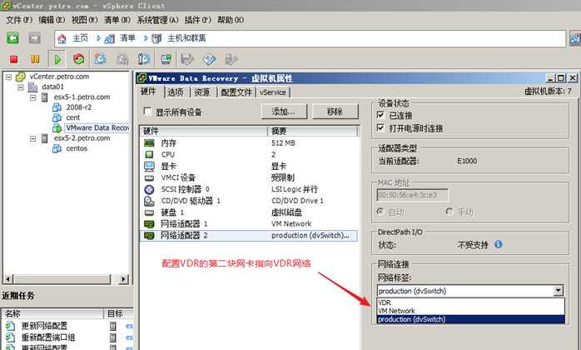Open the 系统管理(A) menu
581x350 pixels.
(x=157, y=20)
